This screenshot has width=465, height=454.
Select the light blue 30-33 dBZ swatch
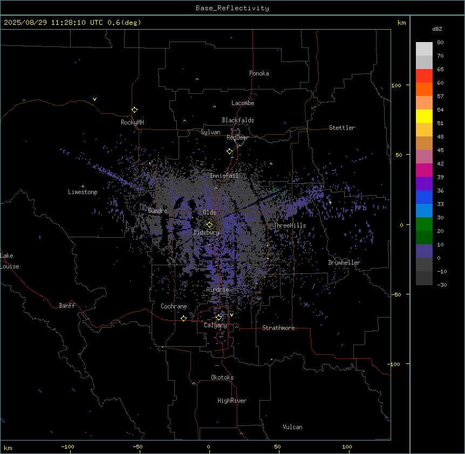point(424,211)
